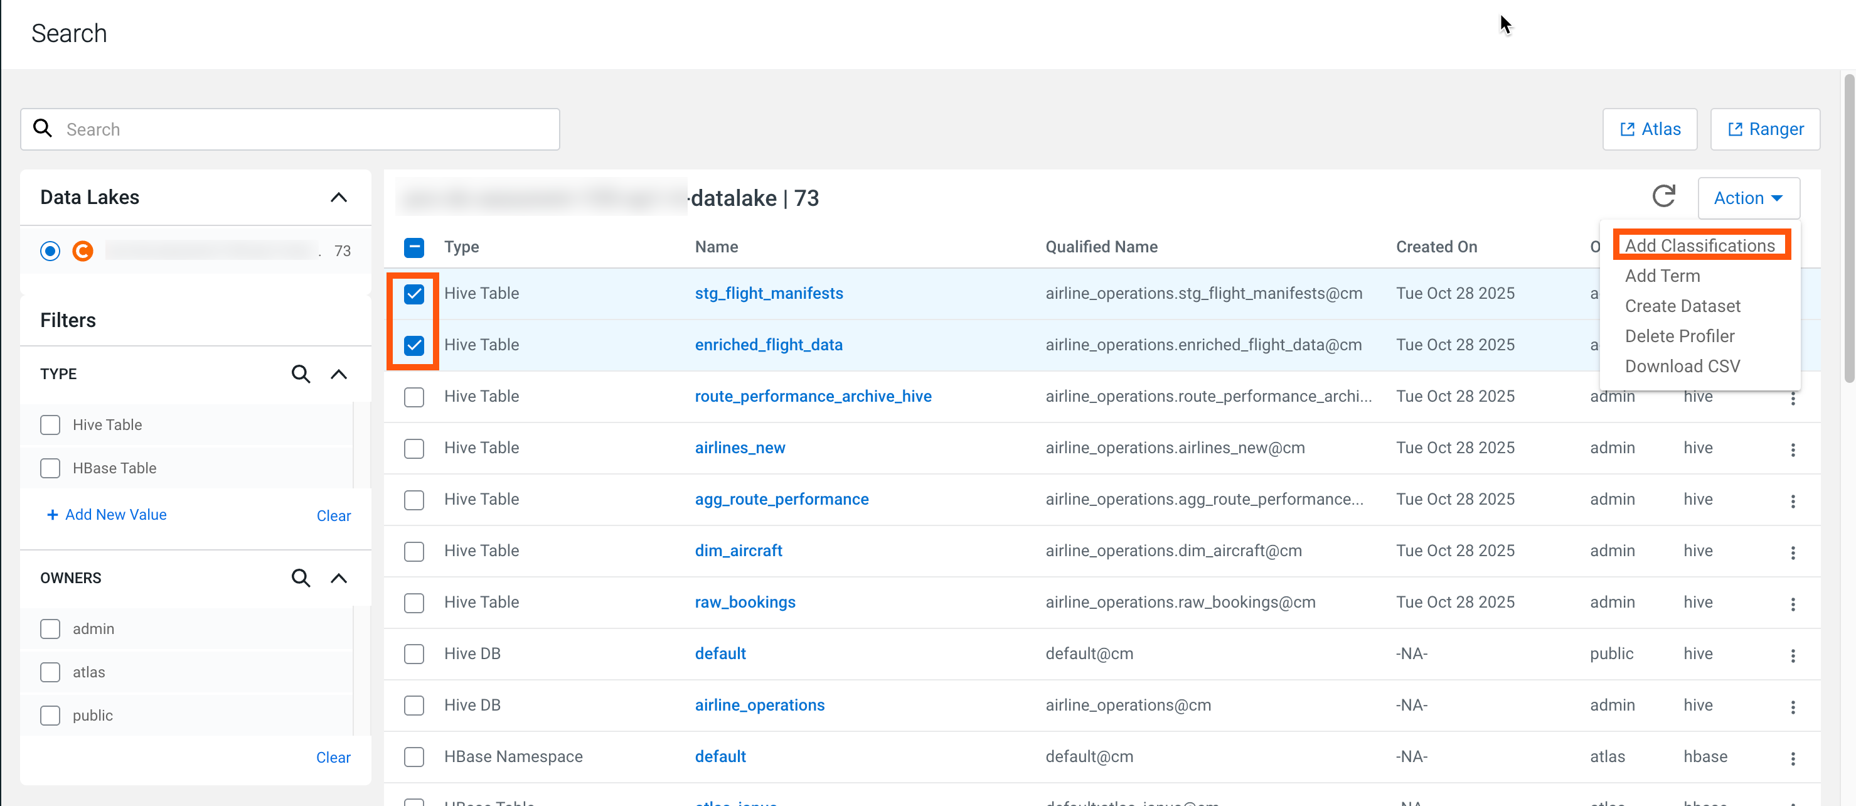Open the Ranger external link button
This screenshot has width=1856, height=806.
coord(1764,129)
